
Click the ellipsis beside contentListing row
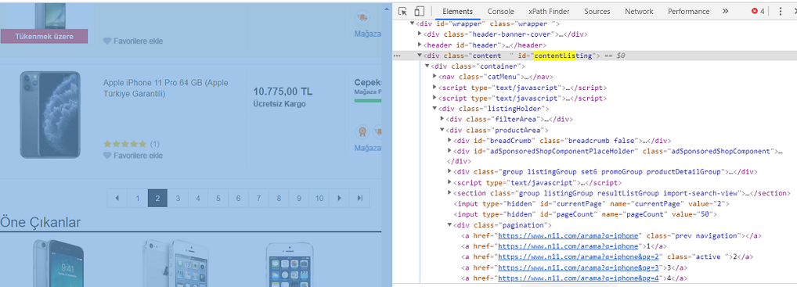pos(397,56)
